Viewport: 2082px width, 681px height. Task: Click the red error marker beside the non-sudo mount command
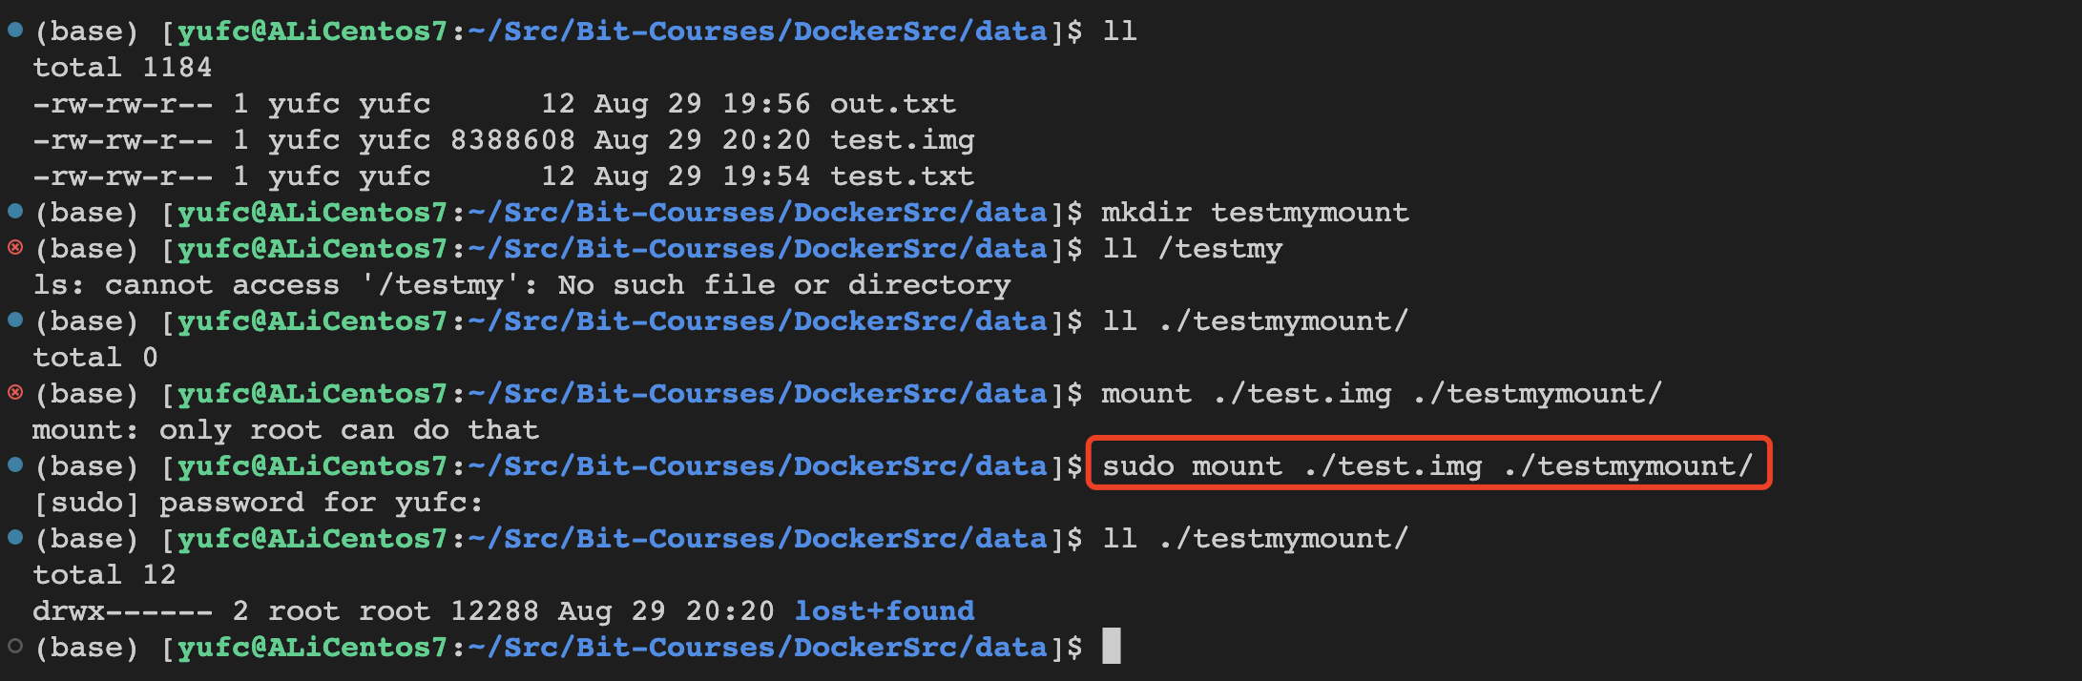(15, 392)
